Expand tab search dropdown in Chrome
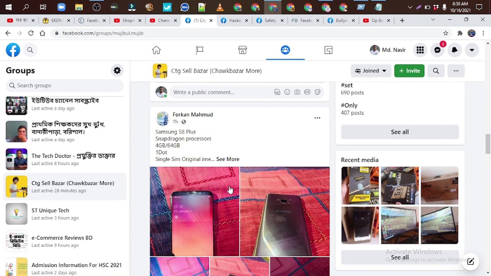Image resolution: width=491 pixels, height=276 pixels. [433, 20]
